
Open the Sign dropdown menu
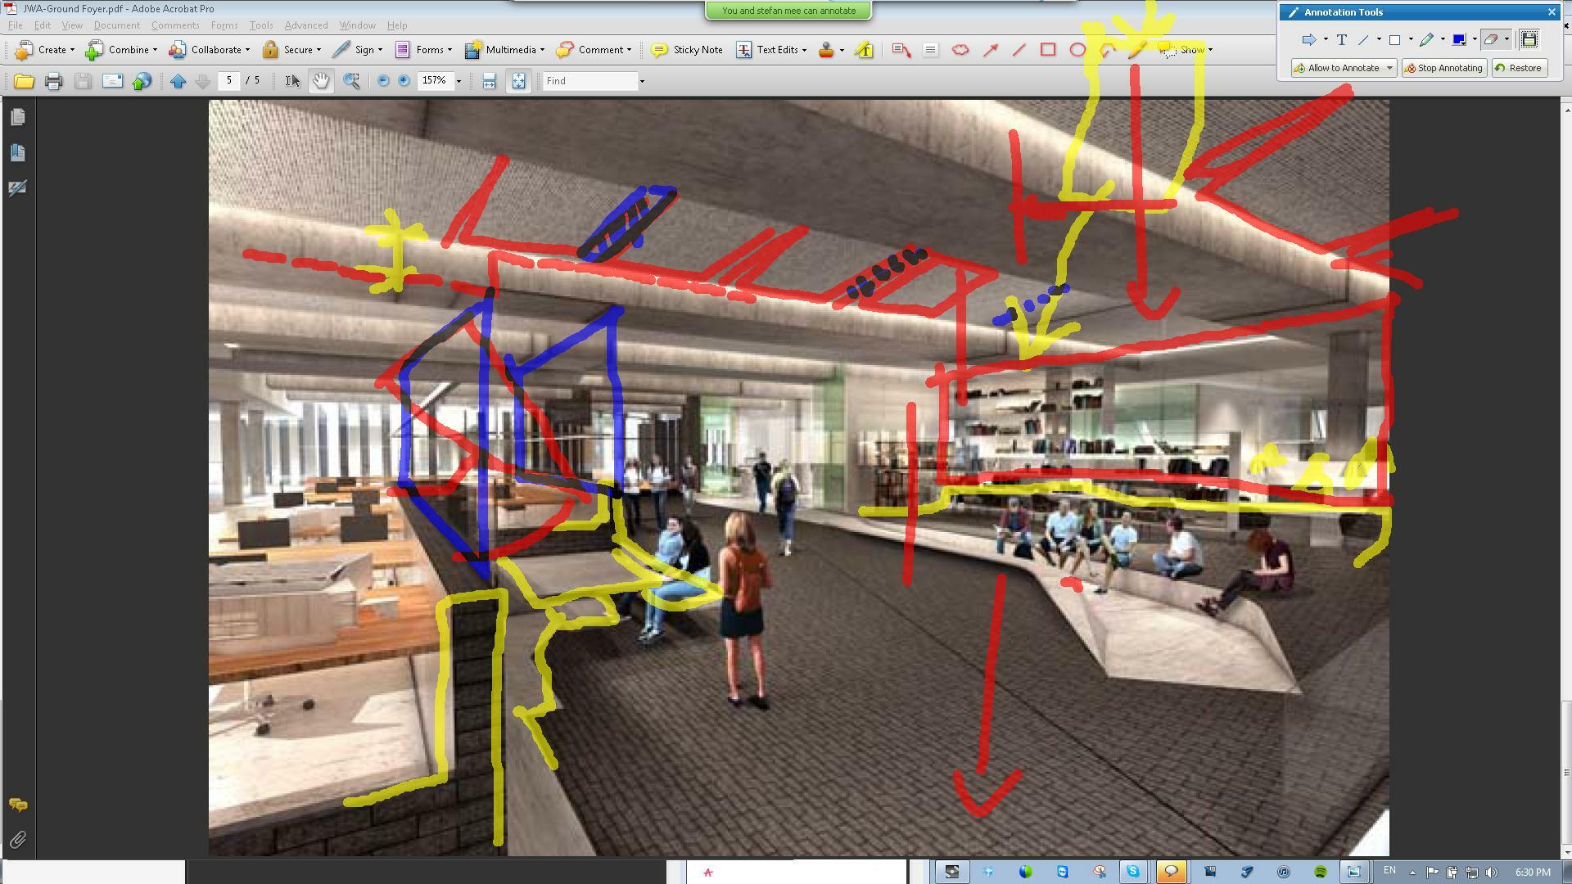click(358, 50)
